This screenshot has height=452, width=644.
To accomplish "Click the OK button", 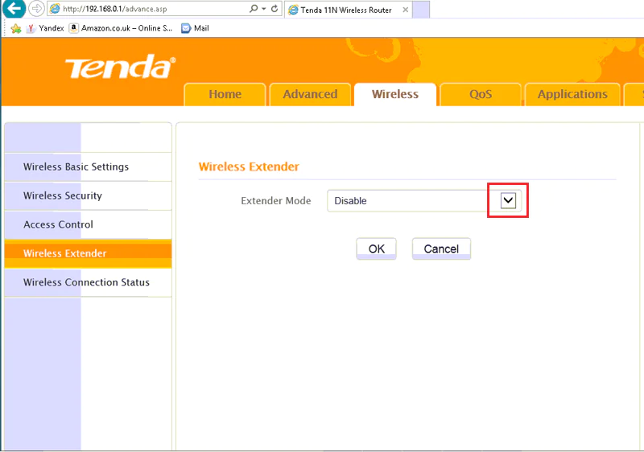I will click(x=376, y=249).
